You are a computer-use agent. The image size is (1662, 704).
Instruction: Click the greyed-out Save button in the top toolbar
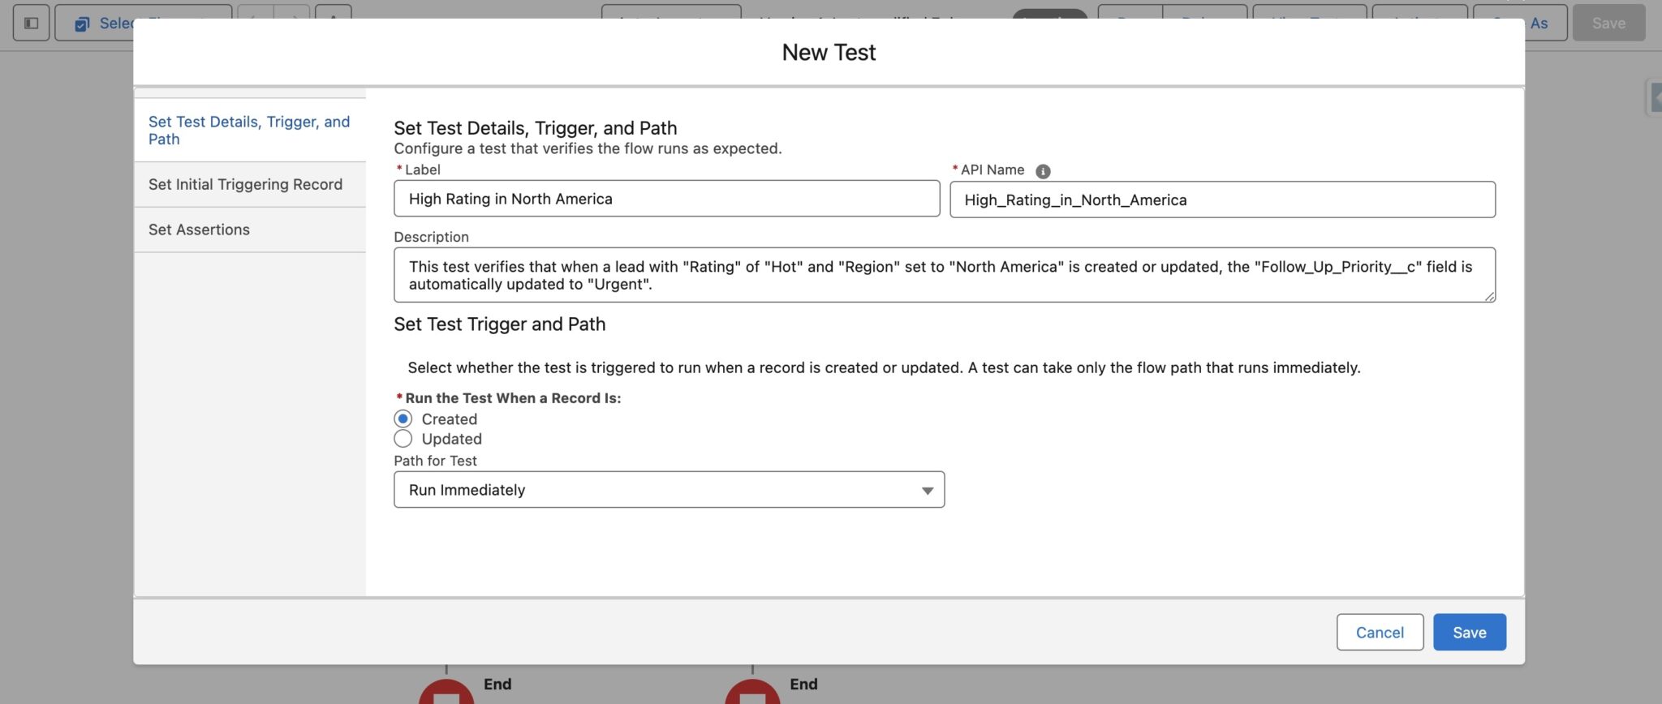[x=1608, y=23]
